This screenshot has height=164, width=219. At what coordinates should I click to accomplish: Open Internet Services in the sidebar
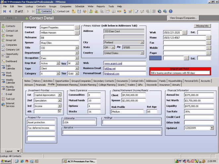(x=8, y=104)
